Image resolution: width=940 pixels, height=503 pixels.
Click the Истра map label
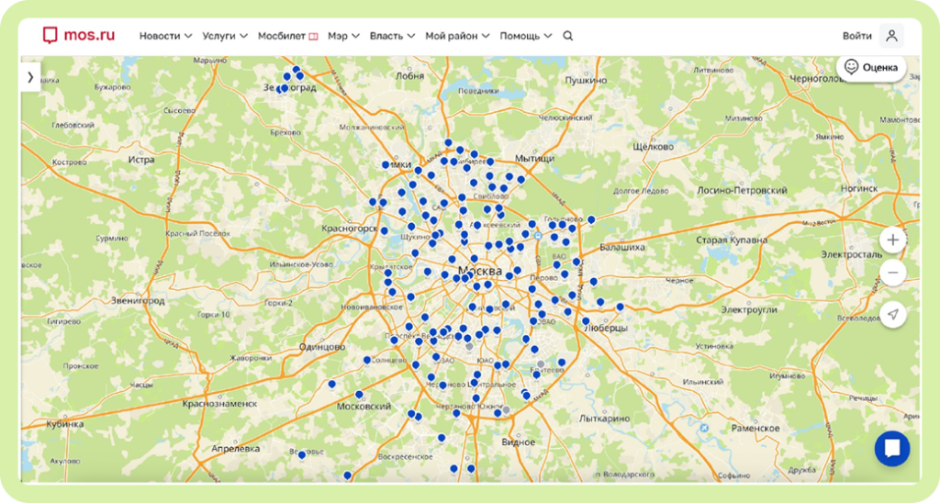pos(141,160)
